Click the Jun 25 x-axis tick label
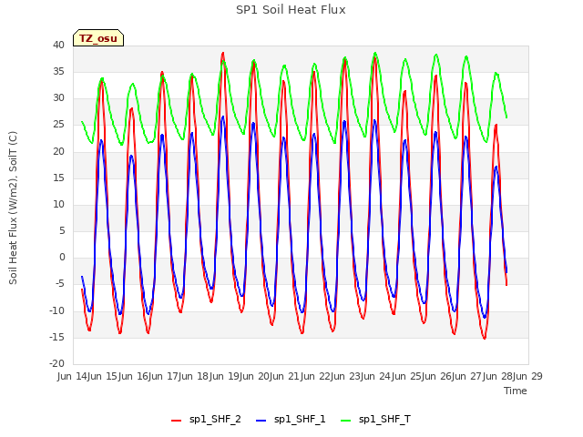 [x=407, y=376]
